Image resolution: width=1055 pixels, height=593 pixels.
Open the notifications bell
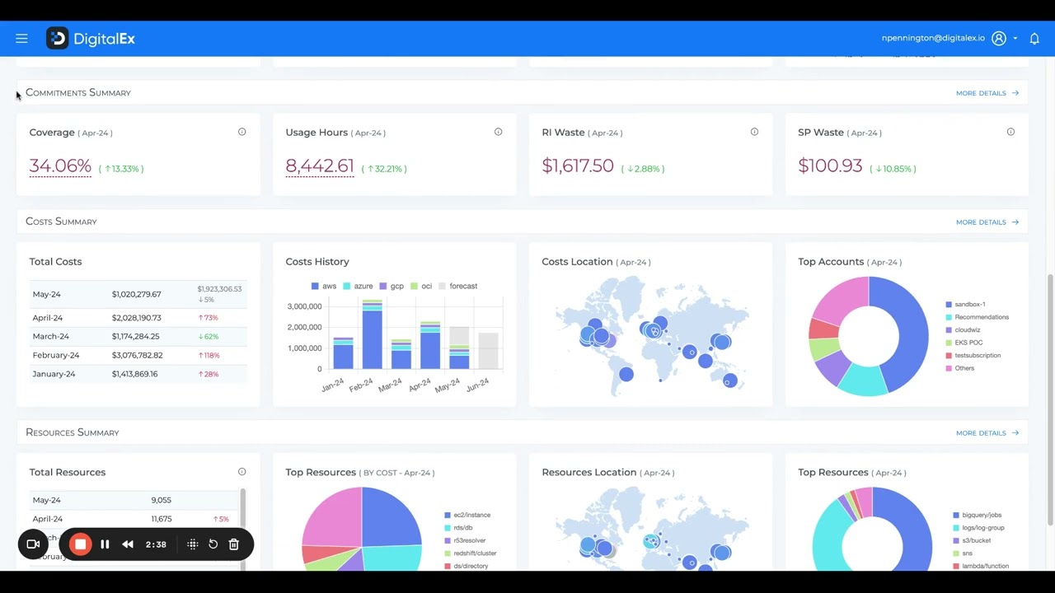(x=1034, y=39)
